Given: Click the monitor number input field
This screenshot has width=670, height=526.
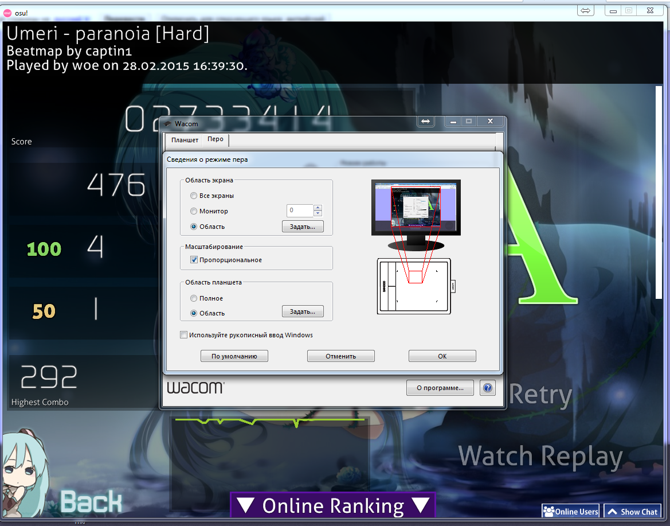Looking at the screenshot, I should click(x=300, y=211).
